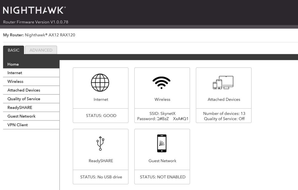
Task: Click the ReadySHARE tile label
Action: [101, 161]
